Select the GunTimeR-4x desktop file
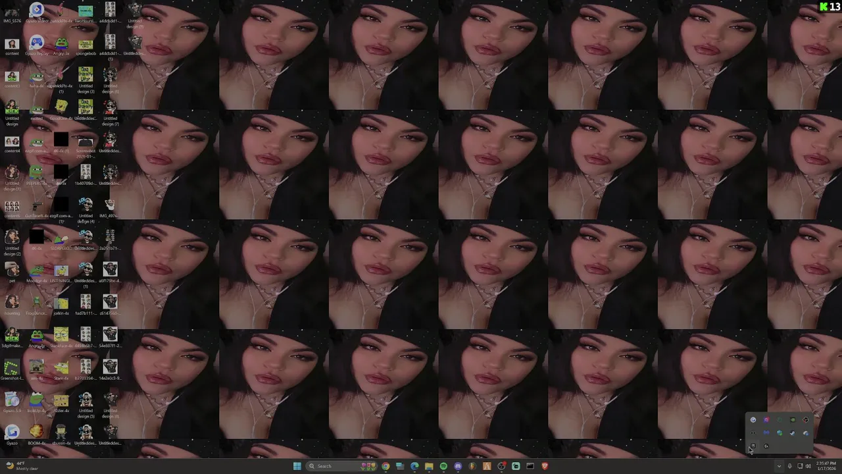Viewport: 842px width, 474px height. (37, 207)
